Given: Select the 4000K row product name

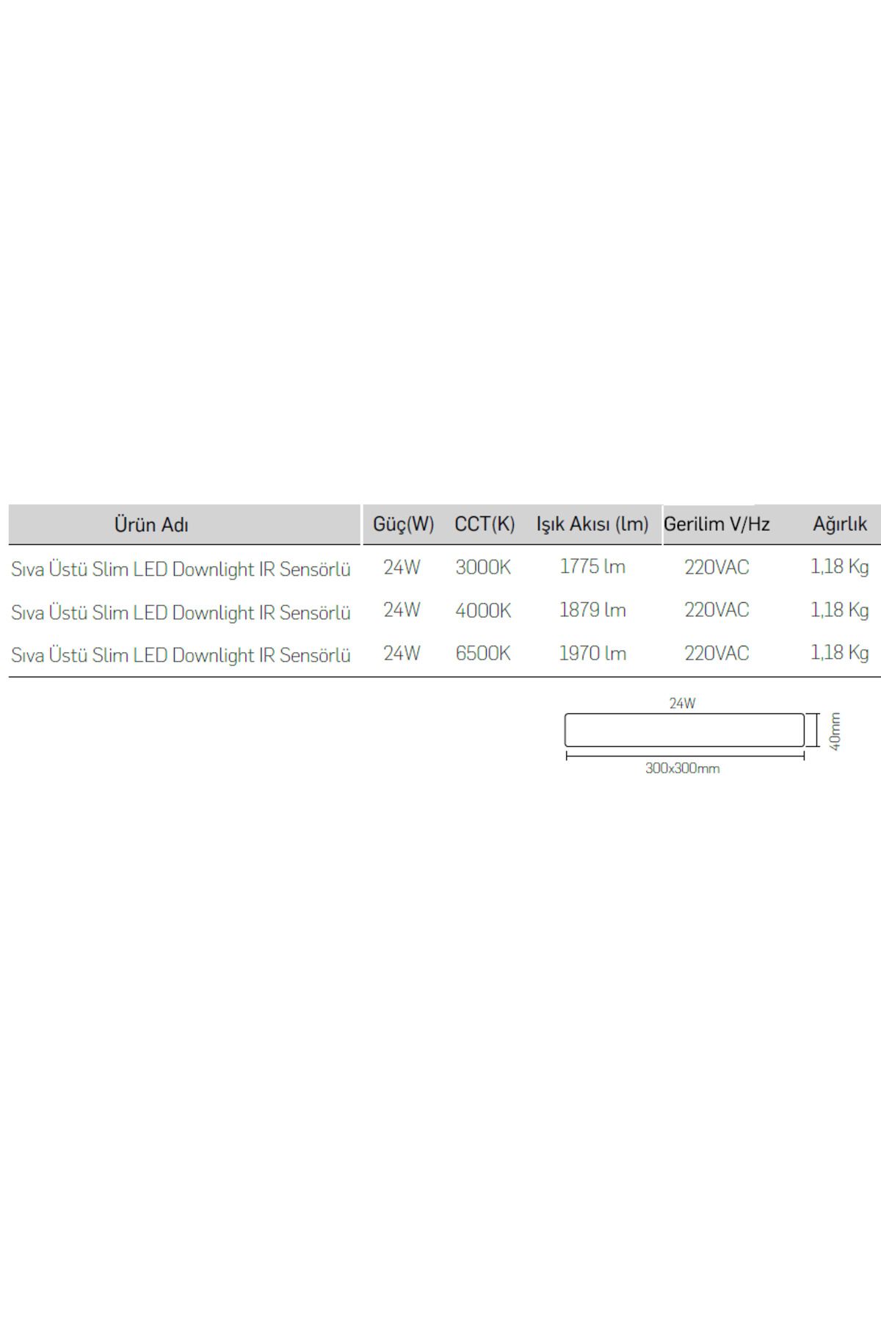Looking at the screenshot, I should pos(181,613).
